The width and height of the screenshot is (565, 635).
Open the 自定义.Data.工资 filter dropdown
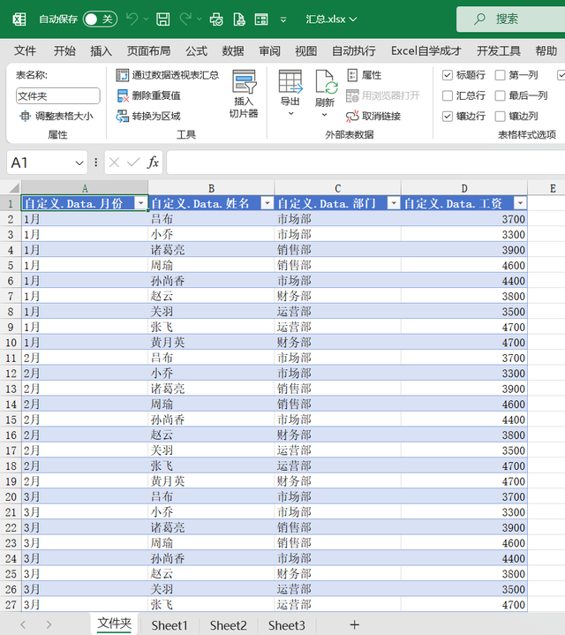tap(520, 203)
